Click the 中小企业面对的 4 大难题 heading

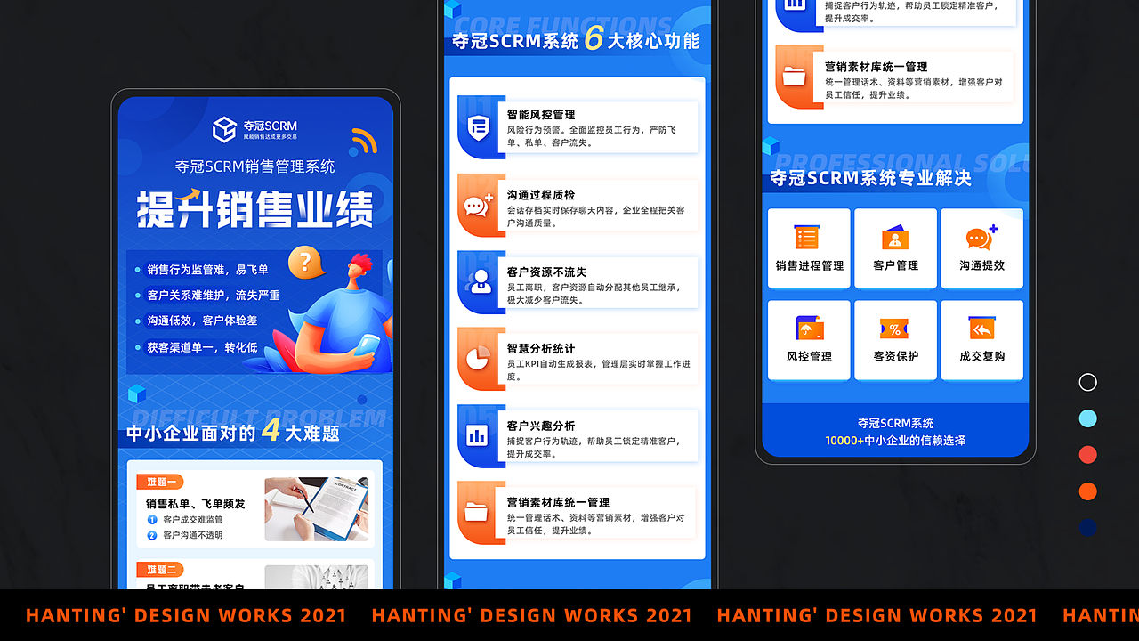tap(233, 433)
